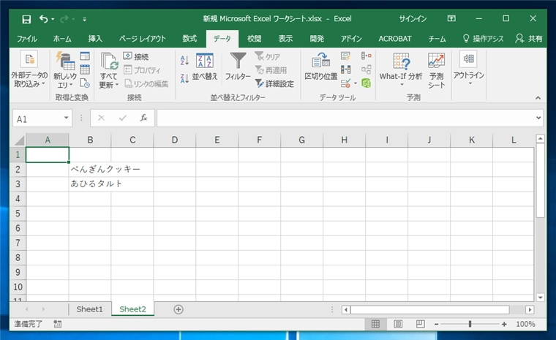Toggle the フィルター funnel

[238, 67]
